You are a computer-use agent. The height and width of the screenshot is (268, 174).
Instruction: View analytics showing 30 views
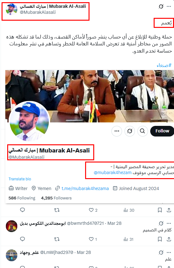(x=129, y=210)
